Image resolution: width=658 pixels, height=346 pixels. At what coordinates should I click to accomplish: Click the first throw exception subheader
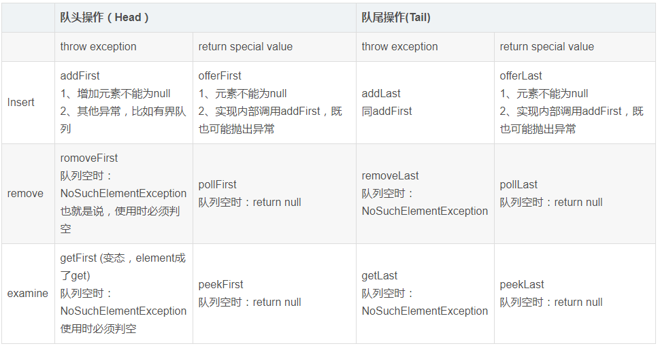(98, 47)
